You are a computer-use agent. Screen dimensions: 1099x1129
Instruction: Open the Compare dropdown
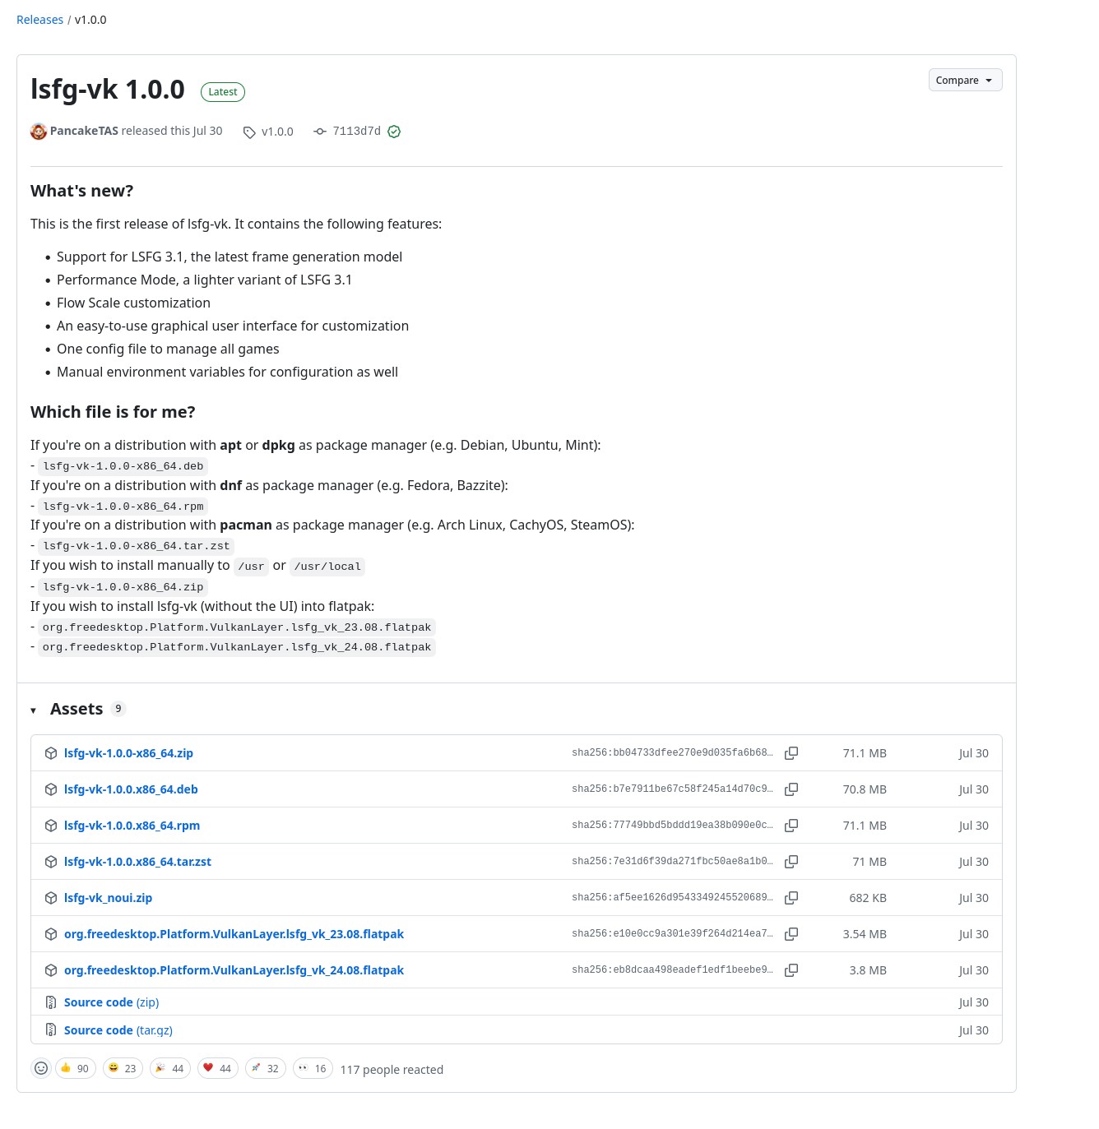pyautogui.click(x=966, y=80)
